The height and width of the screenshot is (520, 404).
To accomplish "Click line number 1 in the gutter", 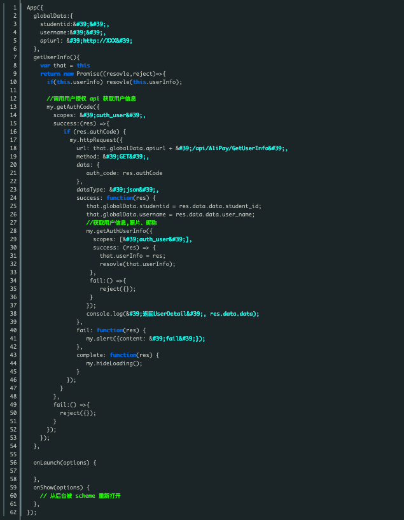I will click(15, 8).
